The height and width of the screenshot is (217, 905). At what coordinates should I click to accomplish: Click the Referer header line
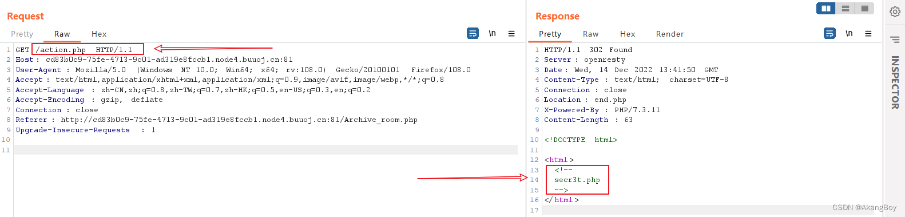pyautogui.click(x=216, y=120)
